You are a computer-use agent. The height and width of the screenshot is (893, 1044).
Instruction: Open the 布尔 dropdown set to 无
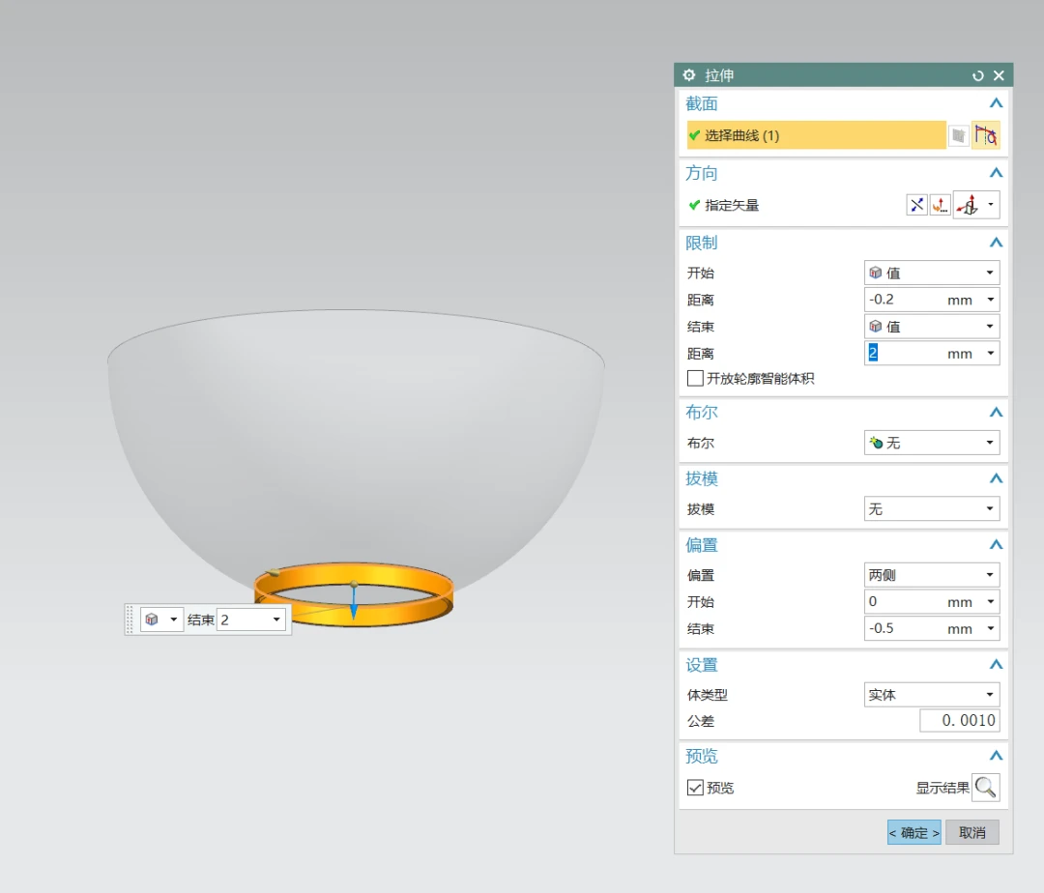(x=932, y=443)
